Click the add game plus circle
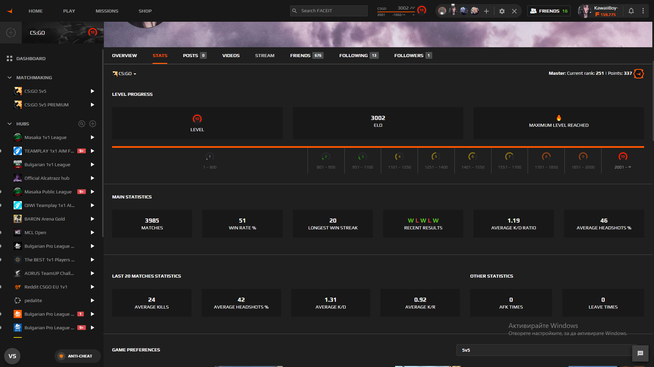Image resolution: width=654 pixels, height=367 pixels. point(11,33)
